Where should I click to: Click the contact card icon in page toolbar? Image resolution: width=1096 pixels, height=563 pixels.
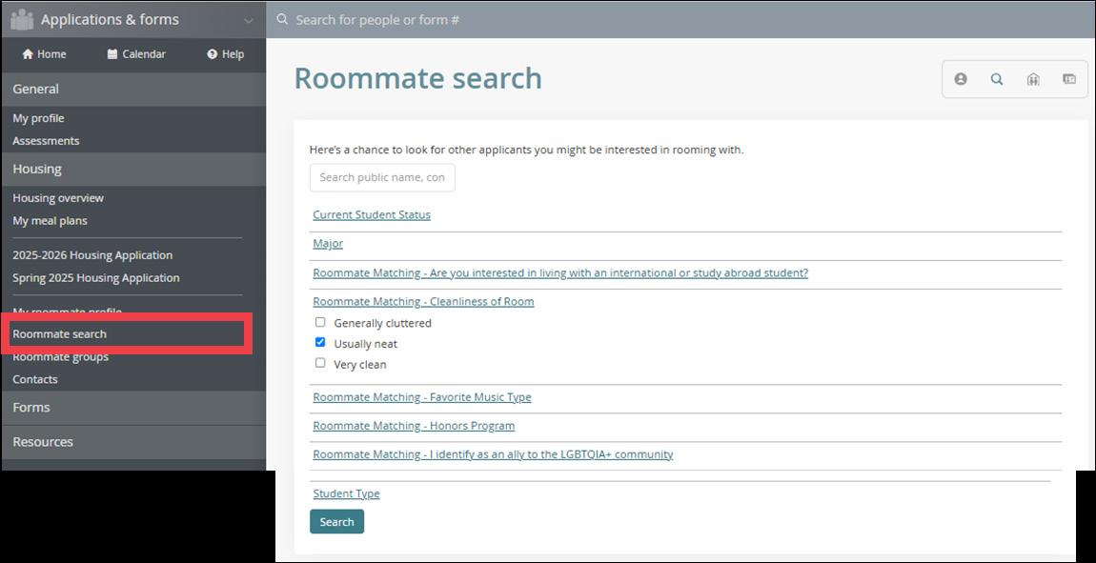point(1069,79)
